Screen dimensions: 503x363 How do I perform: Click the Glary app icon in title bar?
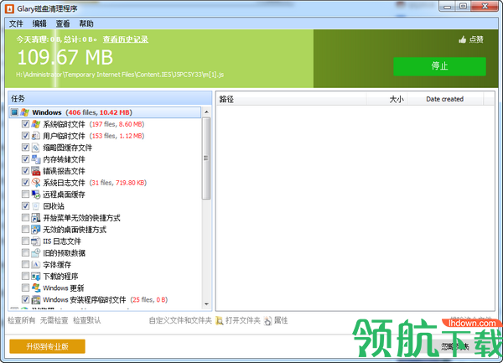[x=9, y=8]
